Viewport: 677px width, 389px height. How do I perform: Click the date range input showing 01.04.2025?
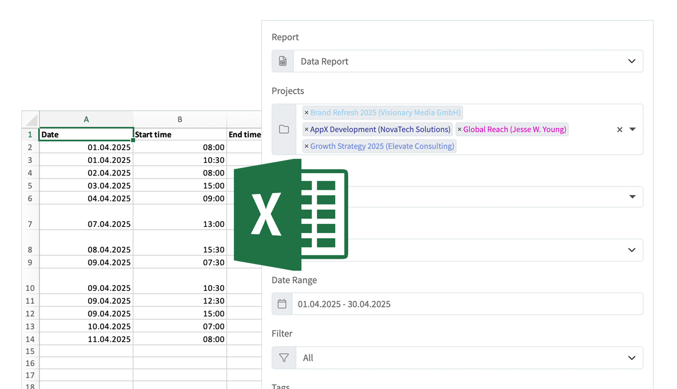coord(343,303)
